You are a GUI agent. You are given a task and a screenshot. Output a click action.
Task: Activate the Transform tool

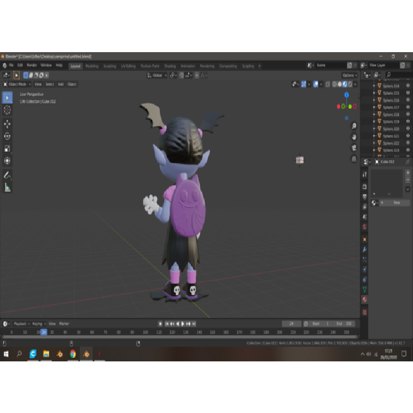(7, 161)
